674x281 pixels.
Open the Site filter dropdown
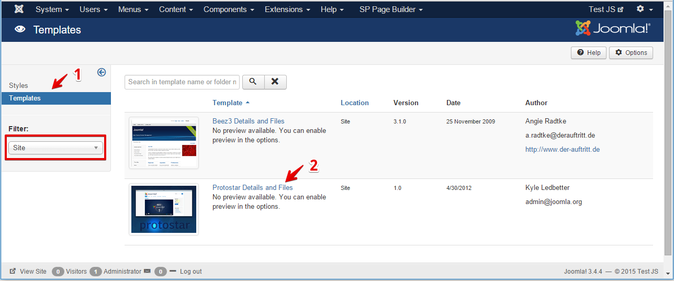55,148
